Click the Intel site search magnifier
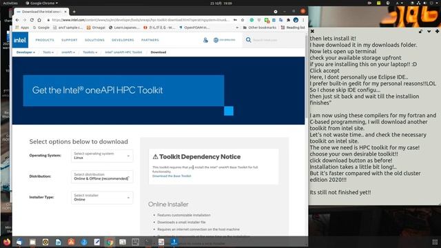 (x=248, y=40)
